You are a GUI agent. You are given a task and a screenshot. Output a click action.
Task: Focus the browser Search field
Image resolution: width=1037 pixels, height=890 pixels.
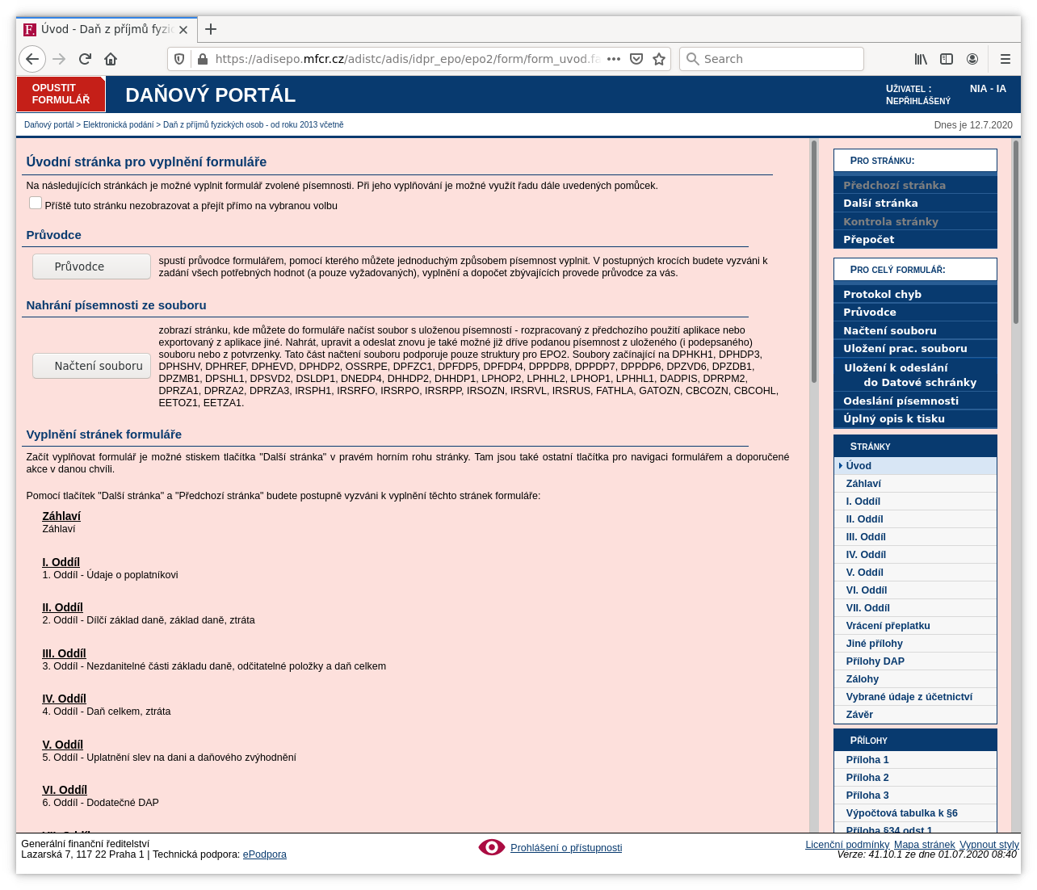[x=771, y=59]
